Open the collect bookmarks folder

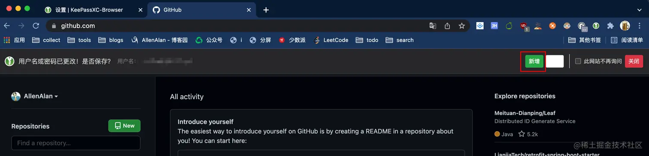[47, 40]
